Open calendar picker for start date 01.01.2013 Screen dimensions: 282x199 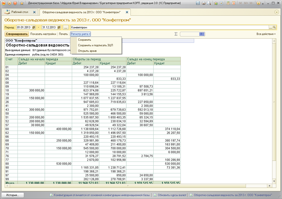(34, 27)
